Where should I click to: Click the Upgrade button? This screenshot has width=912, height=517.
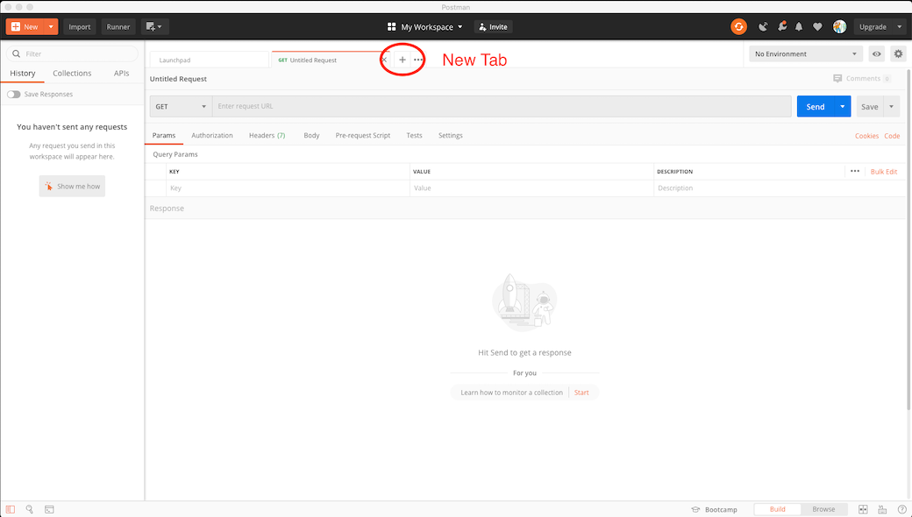click(x=873, y=26)
